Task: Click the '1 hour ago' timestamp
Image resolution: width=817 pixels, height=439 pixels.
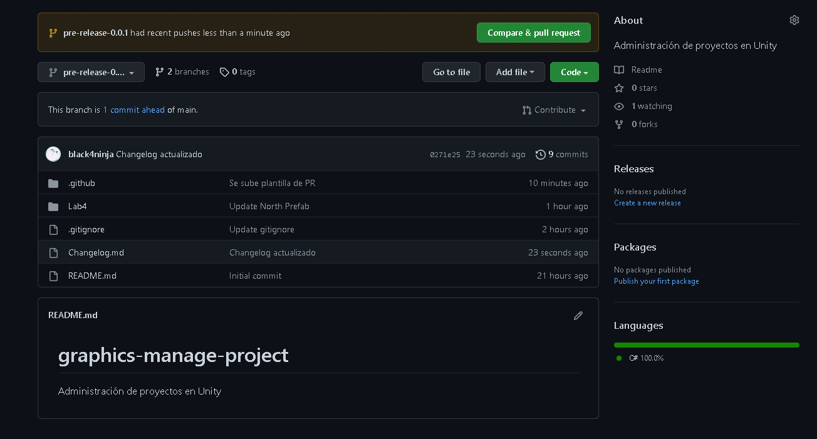Action: (x=567, y=207)
